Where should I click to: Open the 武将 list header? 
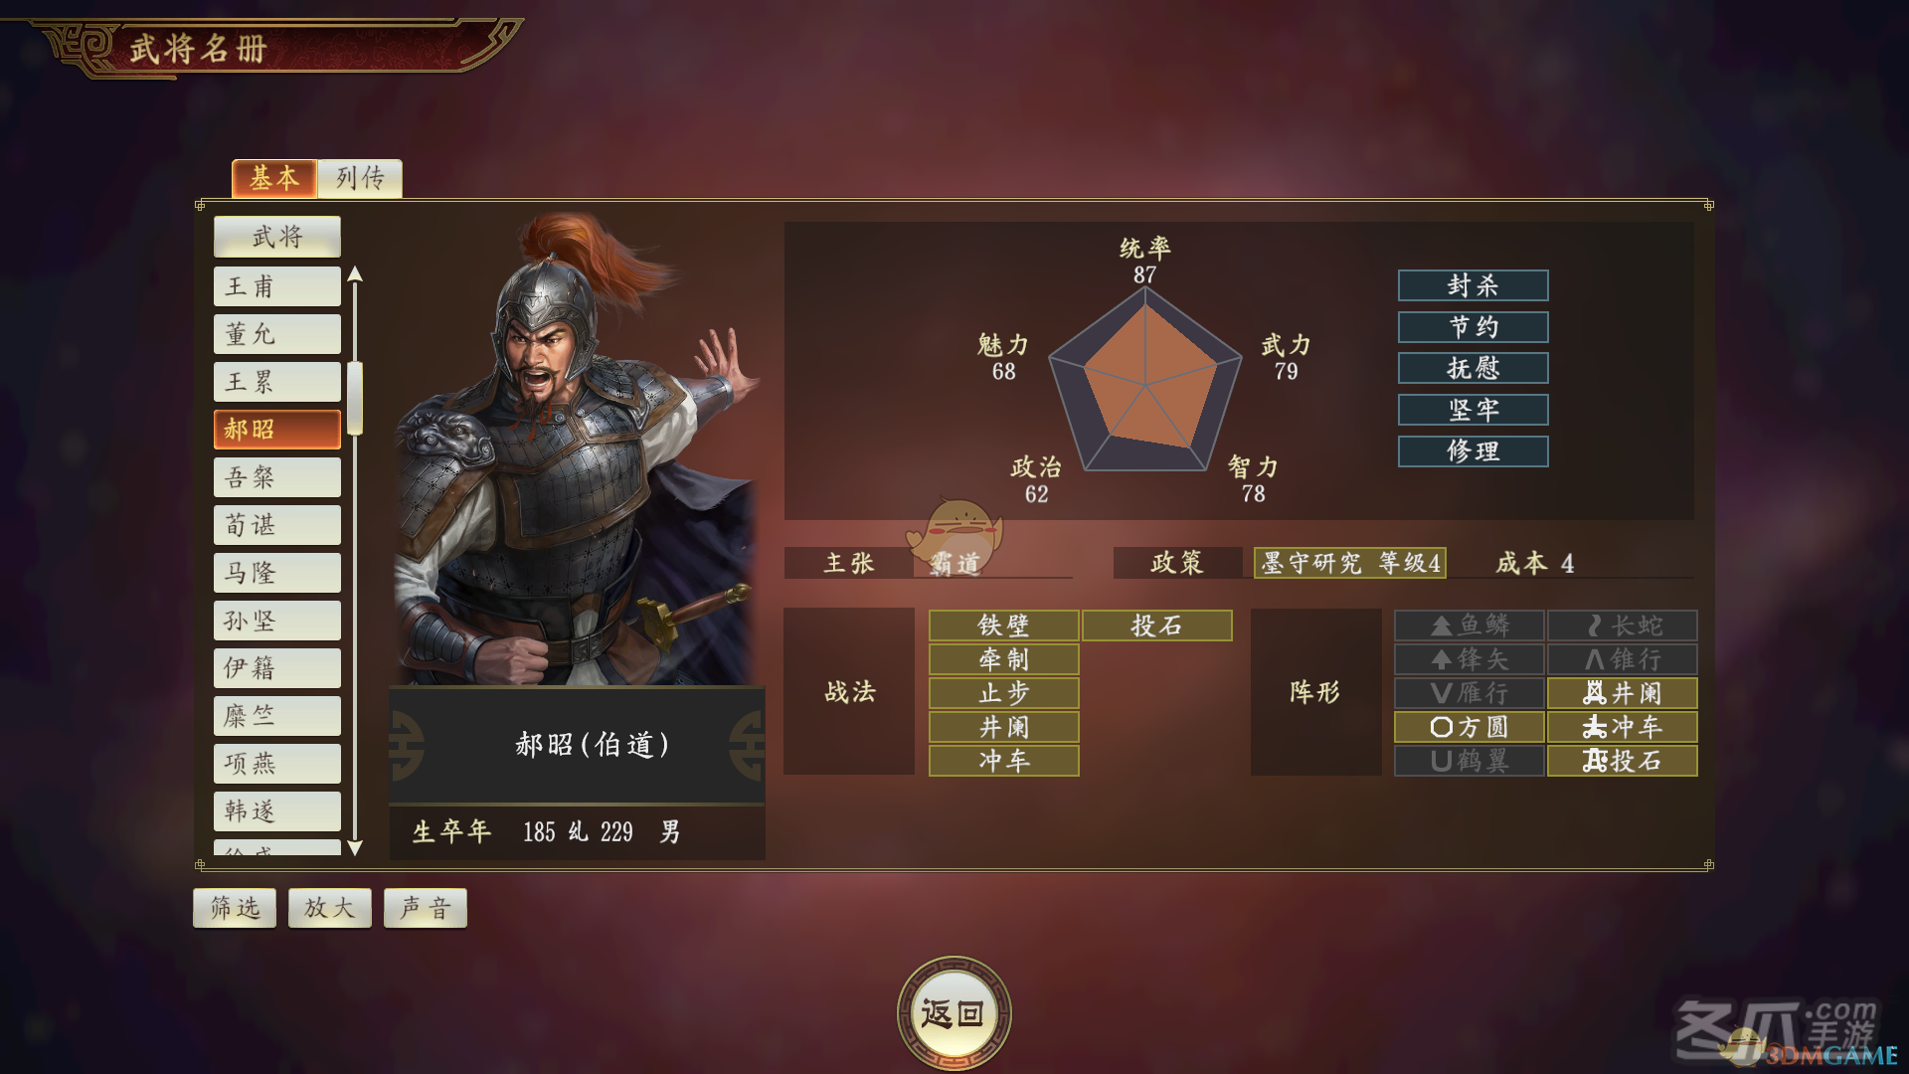[x=277, y=237]
